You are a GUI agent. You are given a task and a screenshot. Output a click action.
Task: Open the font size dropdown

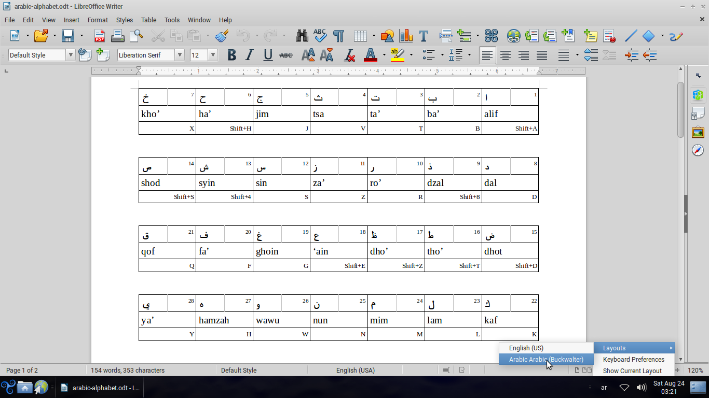(x=213, y=55)
